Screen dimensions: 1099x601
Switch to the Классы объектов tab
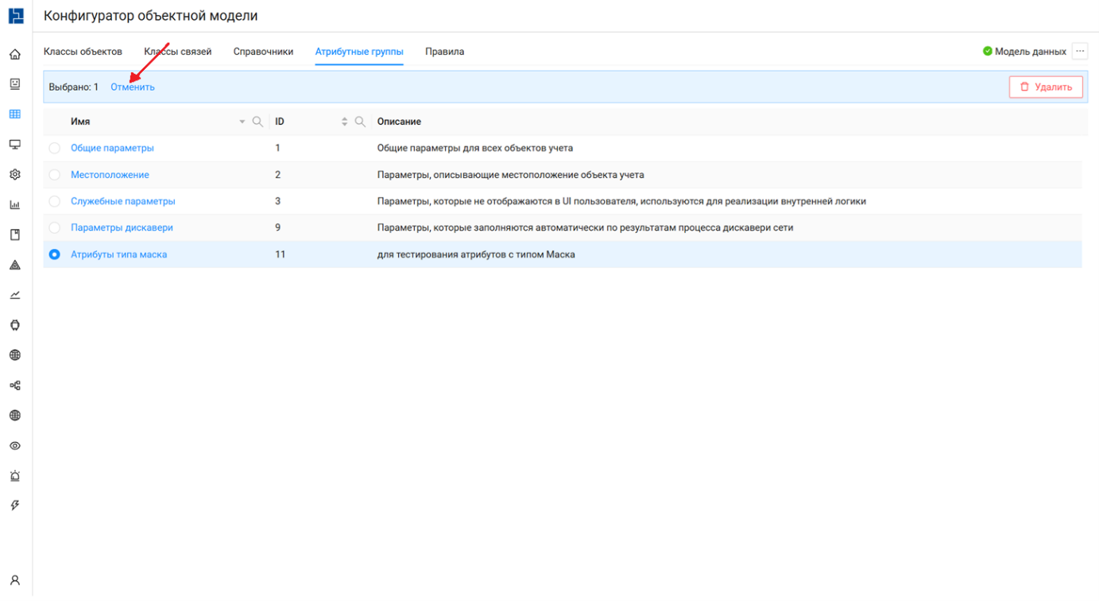coord(83,52)
